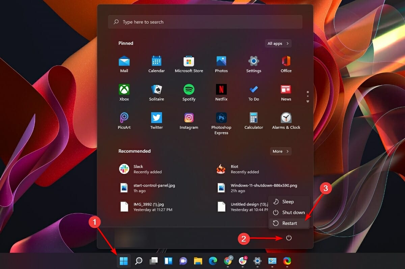This screenshot has width=405, height=269.
Task: Open Settings gear on the taskbar
Action: 258,261
